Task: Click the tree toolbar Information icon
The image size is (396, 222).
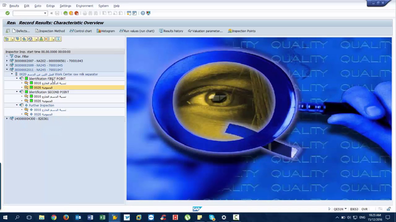Action: pos(58,39)
